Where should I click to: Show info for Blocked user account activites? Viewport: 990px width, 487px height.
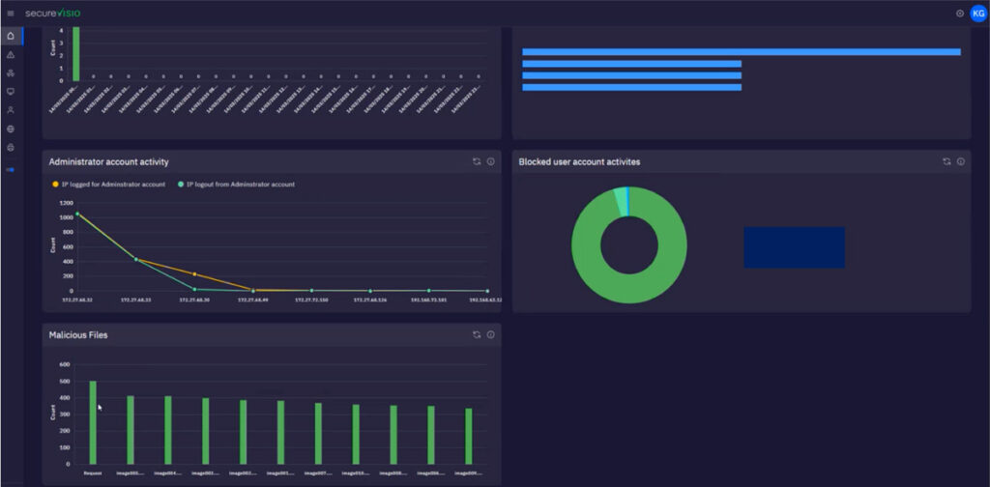pos(960,161)
